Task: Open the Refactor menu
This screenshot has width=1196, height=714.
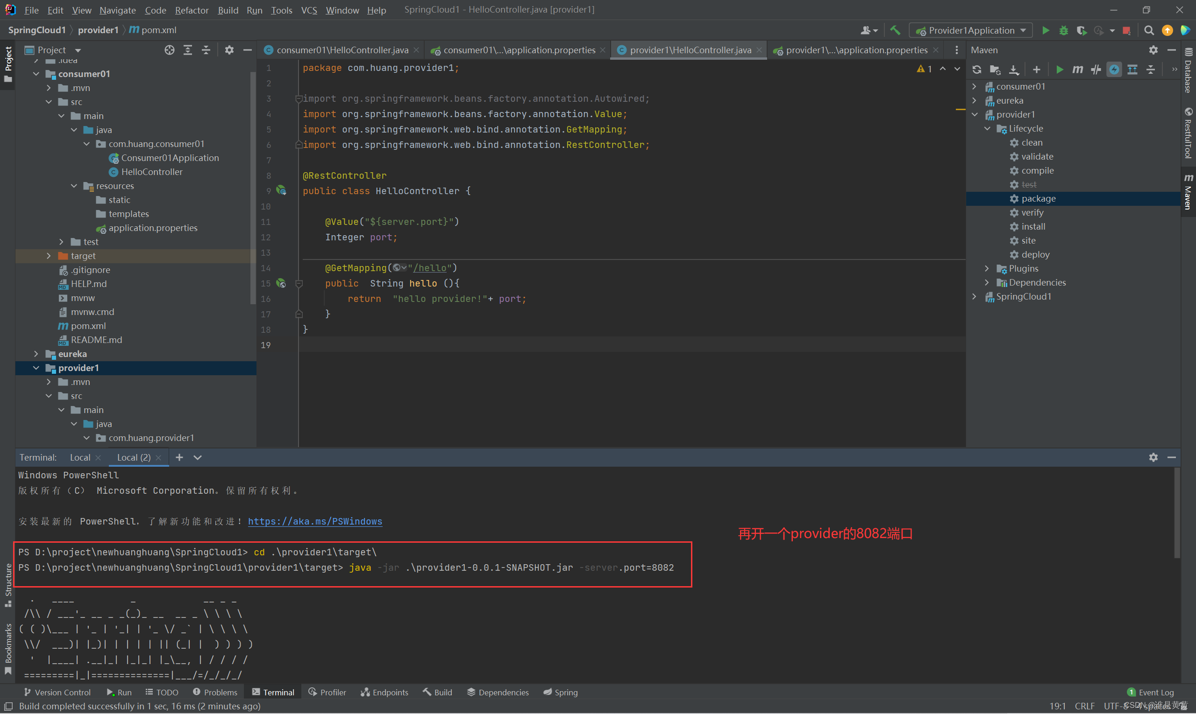Action: [x=192, y=10]
